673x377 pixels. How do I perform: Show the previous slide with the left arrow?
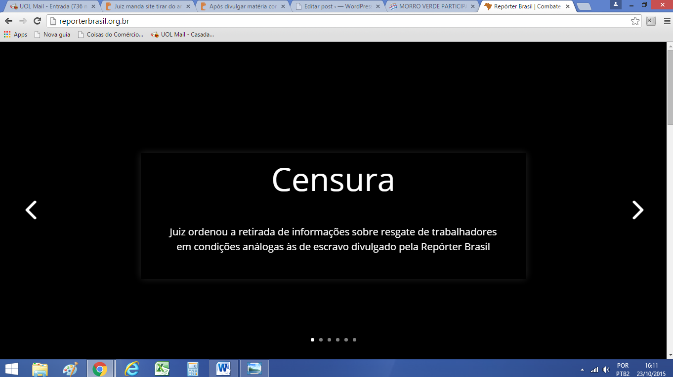[x=31, y=210]
